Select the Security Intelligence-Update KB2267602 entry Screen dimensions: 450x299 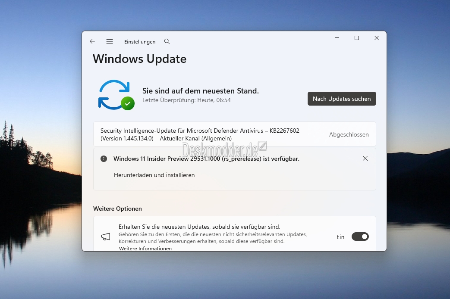tap(200, 134)
